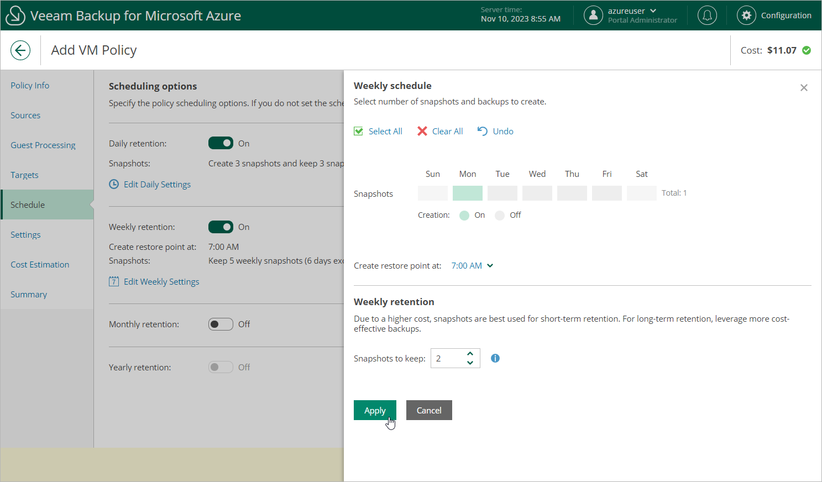Click the Portal Administrator role text
The width and height of the screenshot is (822, 482).
pyautogui.click(x=642, y=20)
